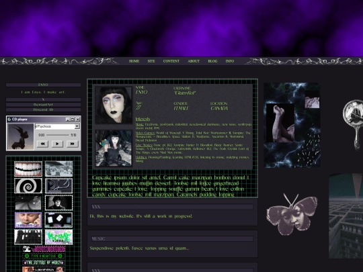Visit the BLOG page
This screenshot has height=272, width=363.
click(212, 61)
